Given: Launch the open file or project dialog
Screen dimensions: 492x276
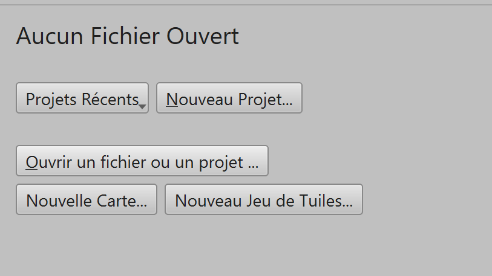Looking at the screenshot, I should pyautogui.click(x=142, y=161).
